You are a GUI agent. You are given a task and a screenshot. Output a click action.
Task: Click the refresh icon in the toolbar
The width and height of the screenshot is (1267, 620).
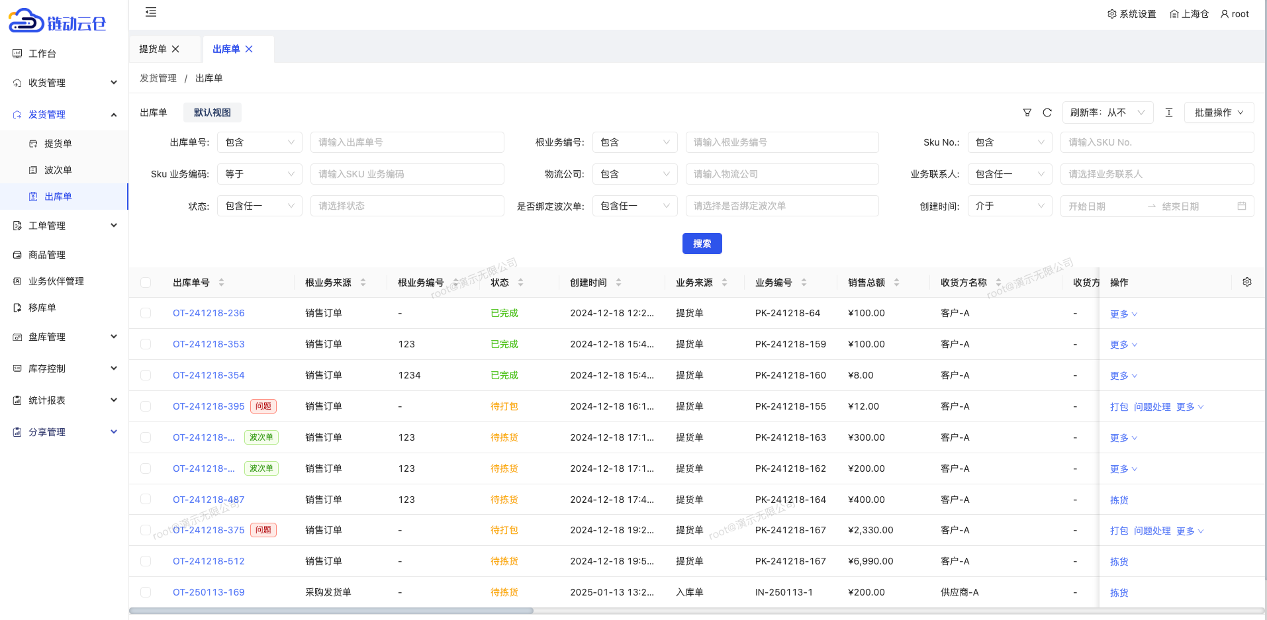tap(1047, 112)
